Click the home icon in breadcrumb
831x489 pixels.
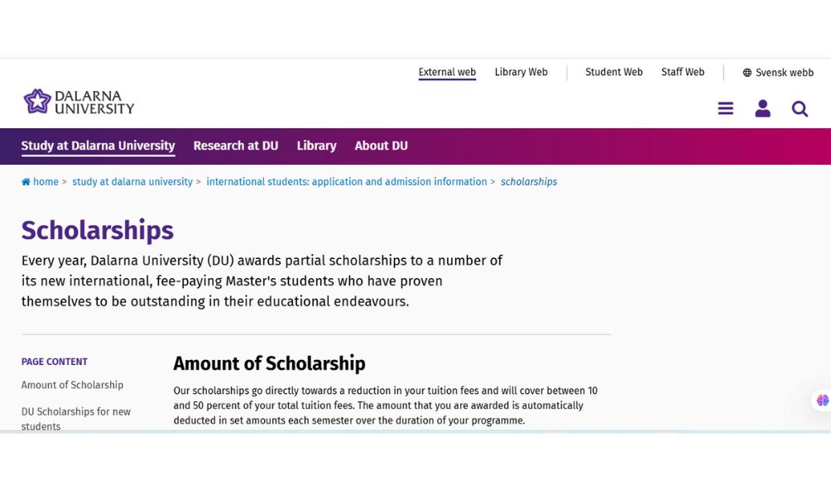26,182
